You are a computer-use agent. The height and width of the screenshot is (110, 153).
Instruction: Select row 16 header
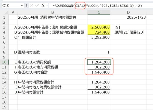tap(4, 92)
